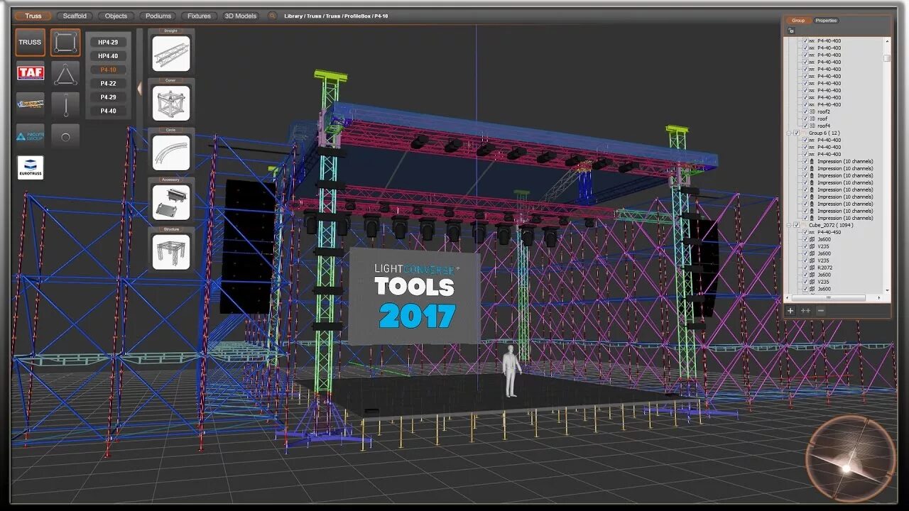Uncheck the roof2 checkbox

tap(805, 111)
